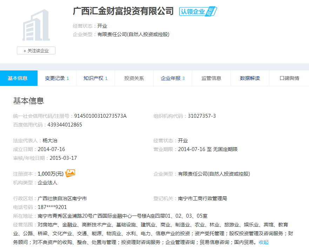Switch to the 数据解读 tab
This screenshot has width=309, height=252.
[250, 78]
